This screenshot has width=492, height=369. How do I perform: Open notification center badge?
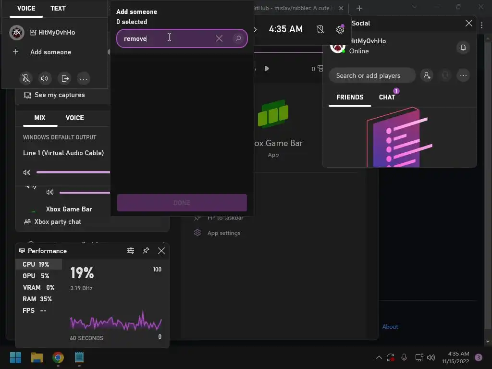click(x=479, y=357)
